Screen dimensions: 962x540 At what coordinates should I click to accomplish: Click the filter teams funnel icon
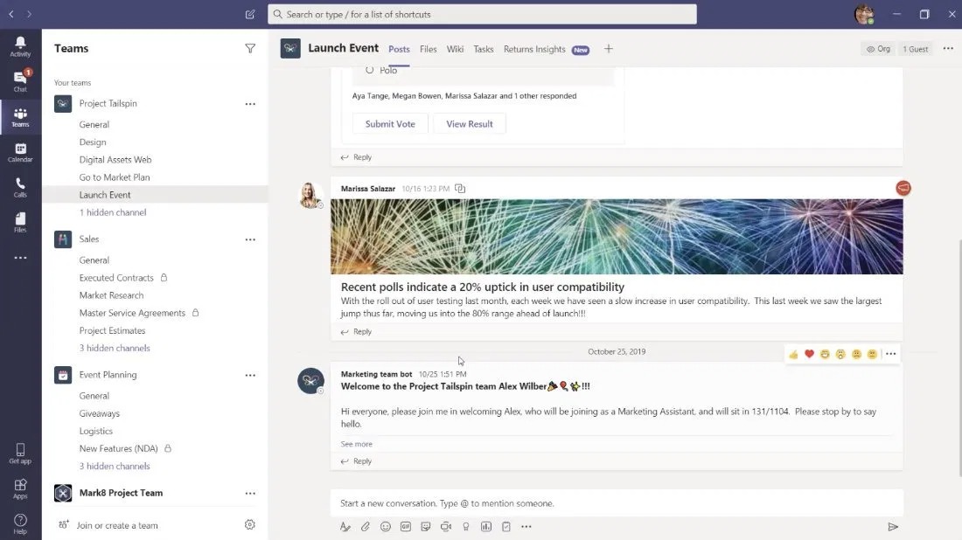[250, 49]
